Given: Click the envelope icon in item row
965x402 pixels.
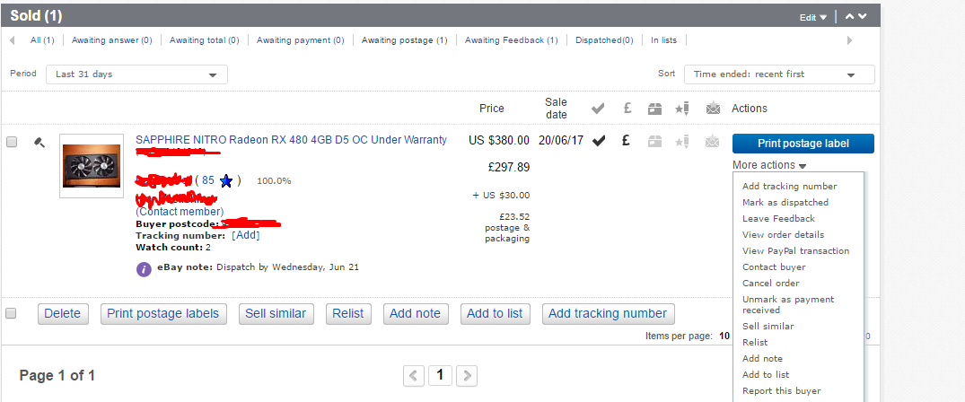Looking at the screenshot, I should (712, 142).
